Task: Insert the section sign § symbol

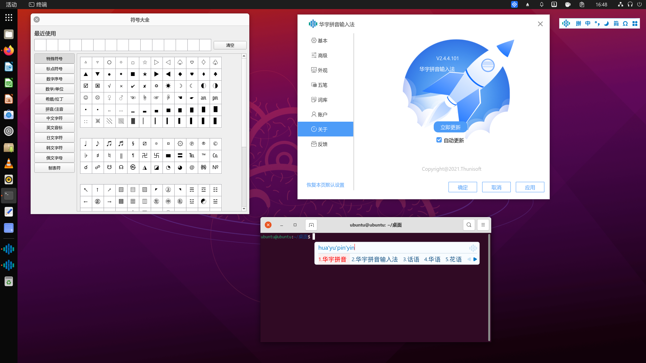Action: pyautogui.click(x=133, y=144)
